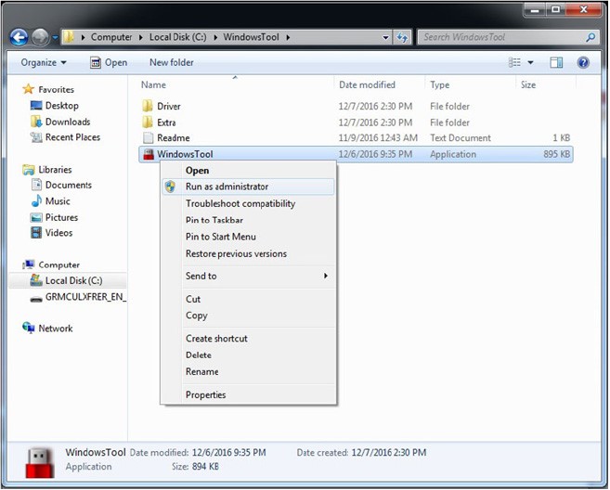
Task: Expand arrow after WindowsTool breadcrumb
Action: click(288, 38)
